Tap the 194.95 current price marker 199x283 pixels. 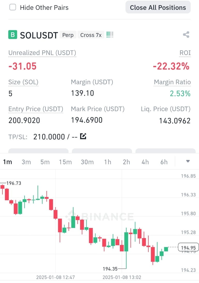coord(188,247)
